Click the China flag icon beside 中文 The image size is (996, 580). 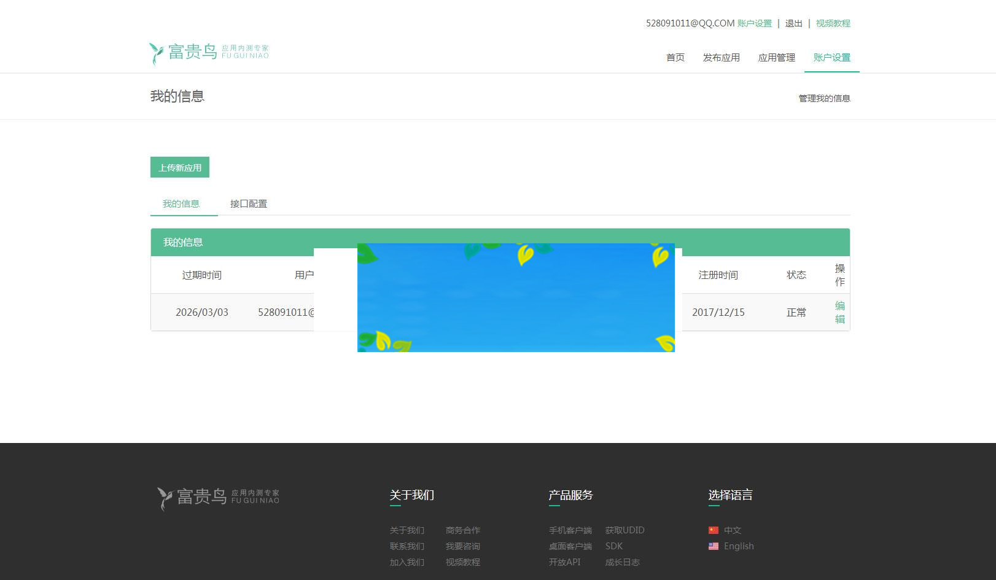pos(714,530)
